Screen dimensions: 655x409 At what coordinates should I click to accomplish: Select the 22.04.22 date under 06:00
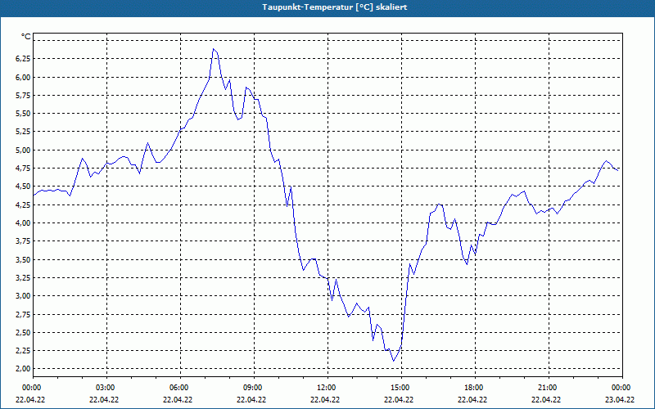(x=178, y=399)
